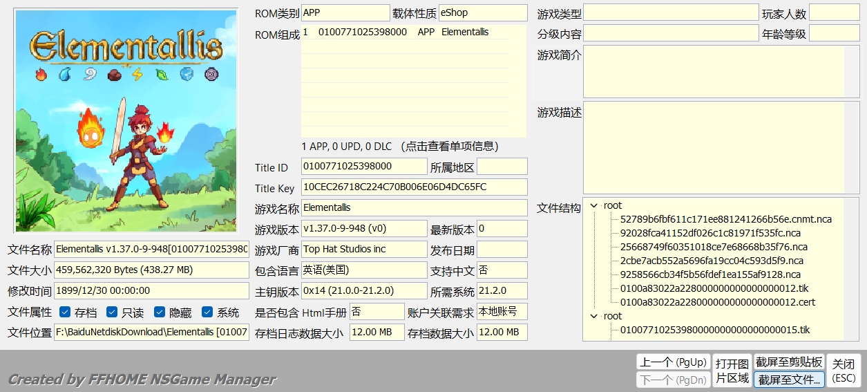The height and width of the screenshot is (392, 867).
Task: Click the 所需系统 field 21.2.0
Action: [502, 291]
